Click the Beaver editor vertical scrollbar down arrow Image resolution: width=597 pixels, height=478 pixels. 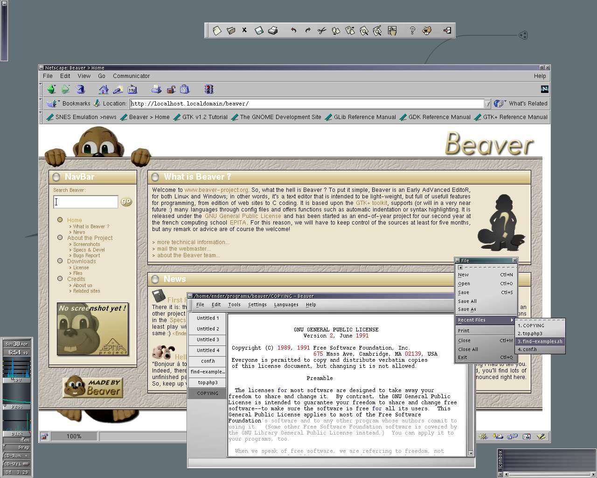coord(471,453)
